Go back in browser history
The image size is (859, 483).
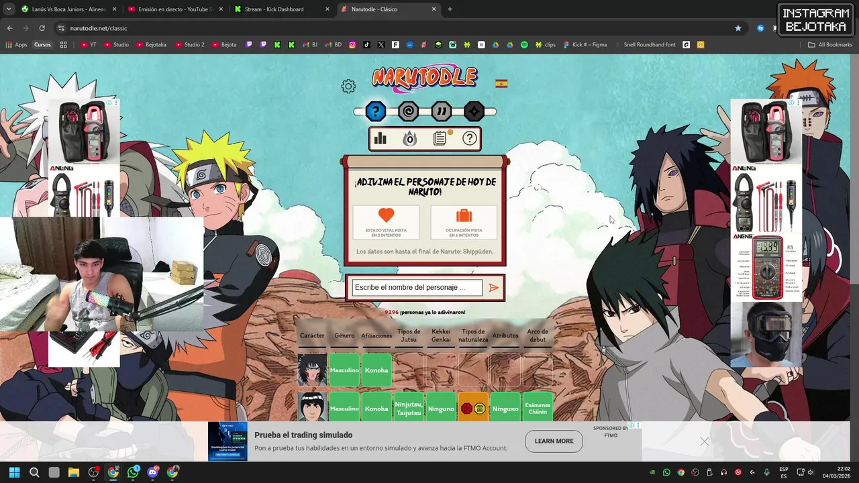pyautogui.click(x=9, y=28)
